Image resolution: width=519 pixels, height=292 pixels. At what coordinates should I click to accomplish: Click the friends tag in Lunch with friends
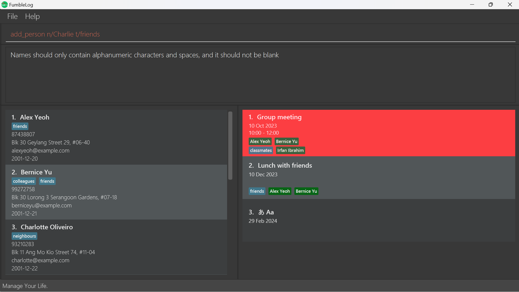pyautogui.click(x=257, y=191)
